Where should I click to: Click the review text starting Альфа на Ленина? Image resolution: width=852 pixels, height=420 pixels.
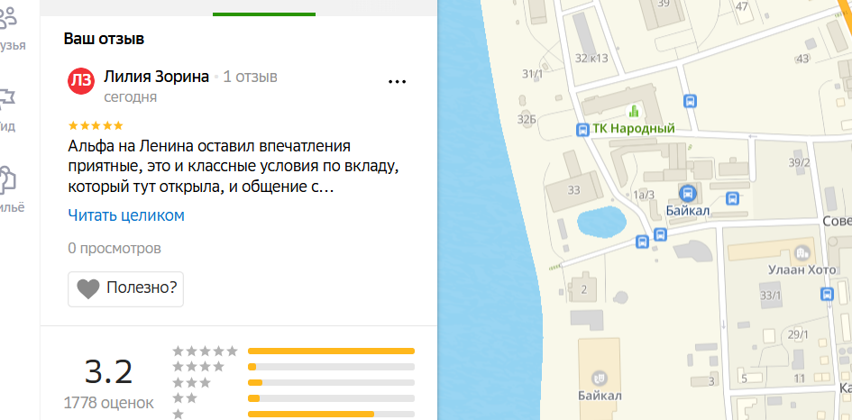point(234,167)
